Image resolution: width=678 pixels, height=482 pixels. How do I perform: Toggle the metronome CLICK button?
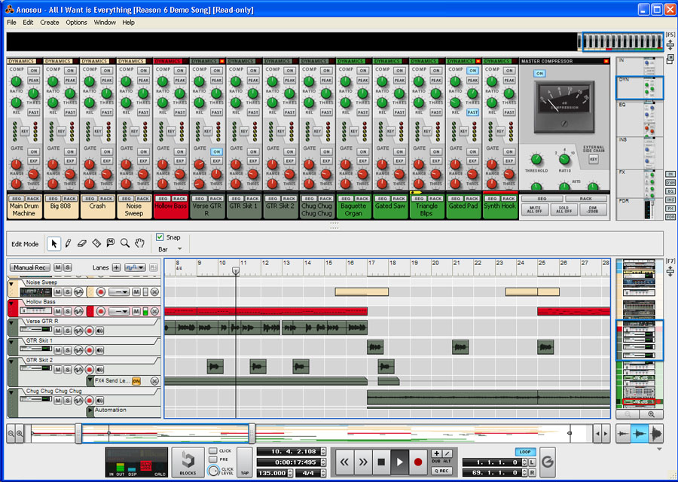tap(213, 451)
